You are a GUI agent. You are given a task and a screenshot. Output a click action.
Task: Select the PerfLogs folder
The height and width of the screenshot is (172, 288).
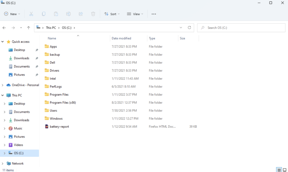pos(56,86)
